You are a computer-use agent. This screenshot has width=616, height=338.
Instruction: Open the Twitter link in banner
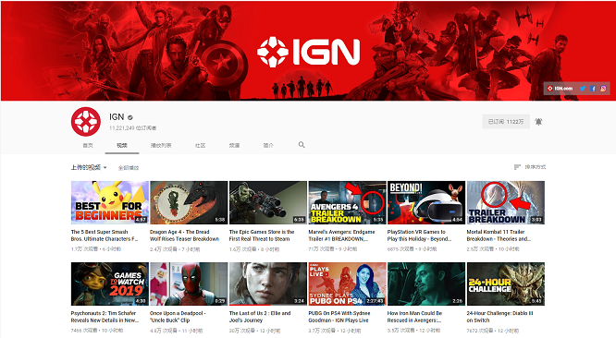coord(583,89)
